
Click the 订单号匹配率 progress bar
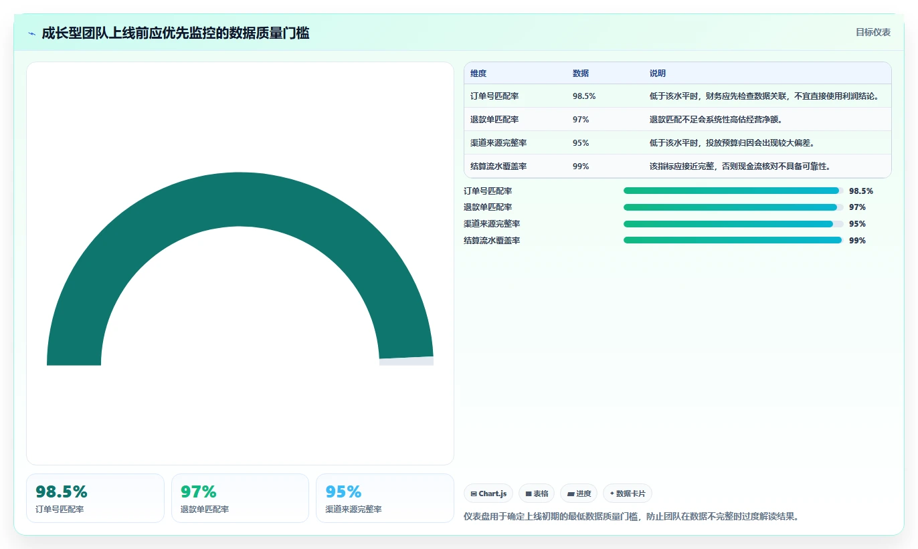click(x=733, y=191)
